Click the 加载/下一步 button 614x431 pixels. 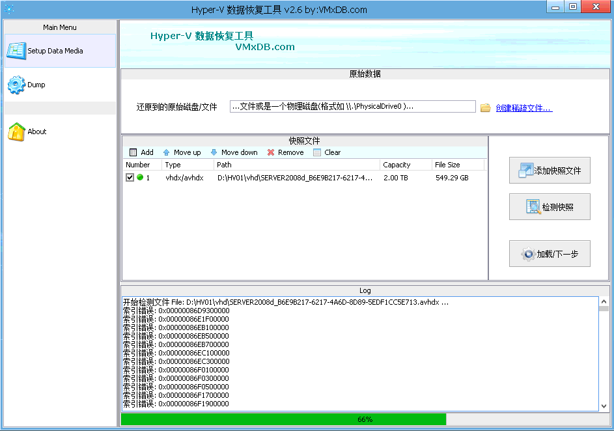550,254
